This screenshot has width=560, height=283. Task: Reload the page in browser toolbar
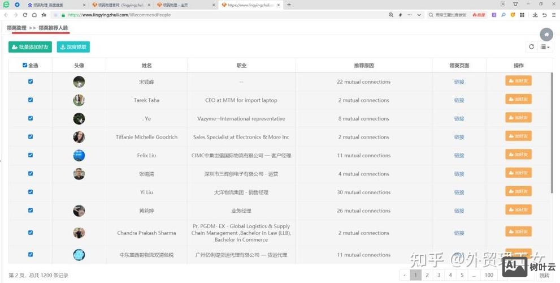[x=25, y=15]
